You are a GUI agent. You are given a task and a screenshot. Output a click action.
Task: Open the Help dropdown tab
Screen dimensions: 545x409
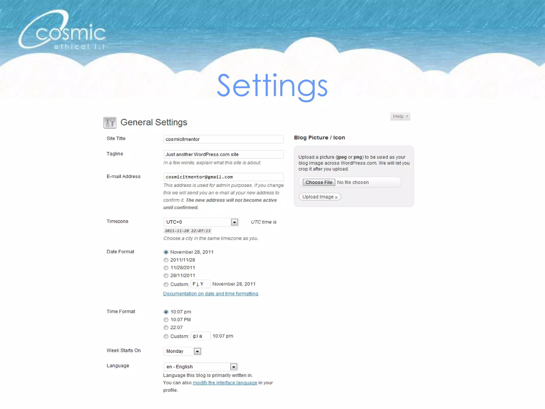400,116
